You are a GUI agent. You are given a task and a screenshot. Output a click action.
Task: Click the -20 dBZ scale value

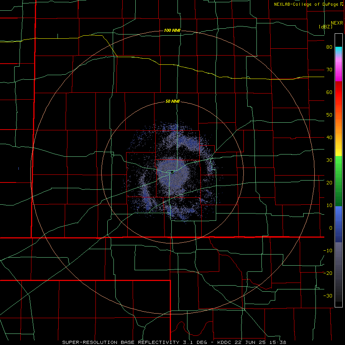pos(328,273)
